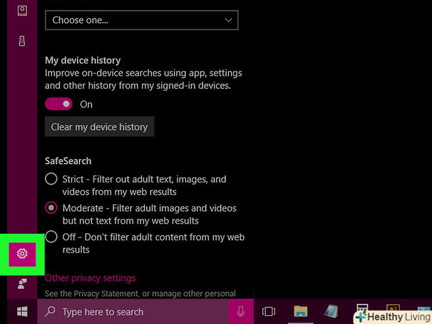Select Strict SafeSearch option

point(52,179)
